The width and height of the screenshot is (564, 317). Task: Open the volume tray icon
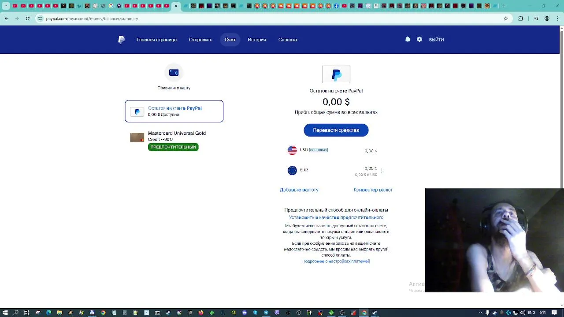pyautogui.click(x=523, y=313)
